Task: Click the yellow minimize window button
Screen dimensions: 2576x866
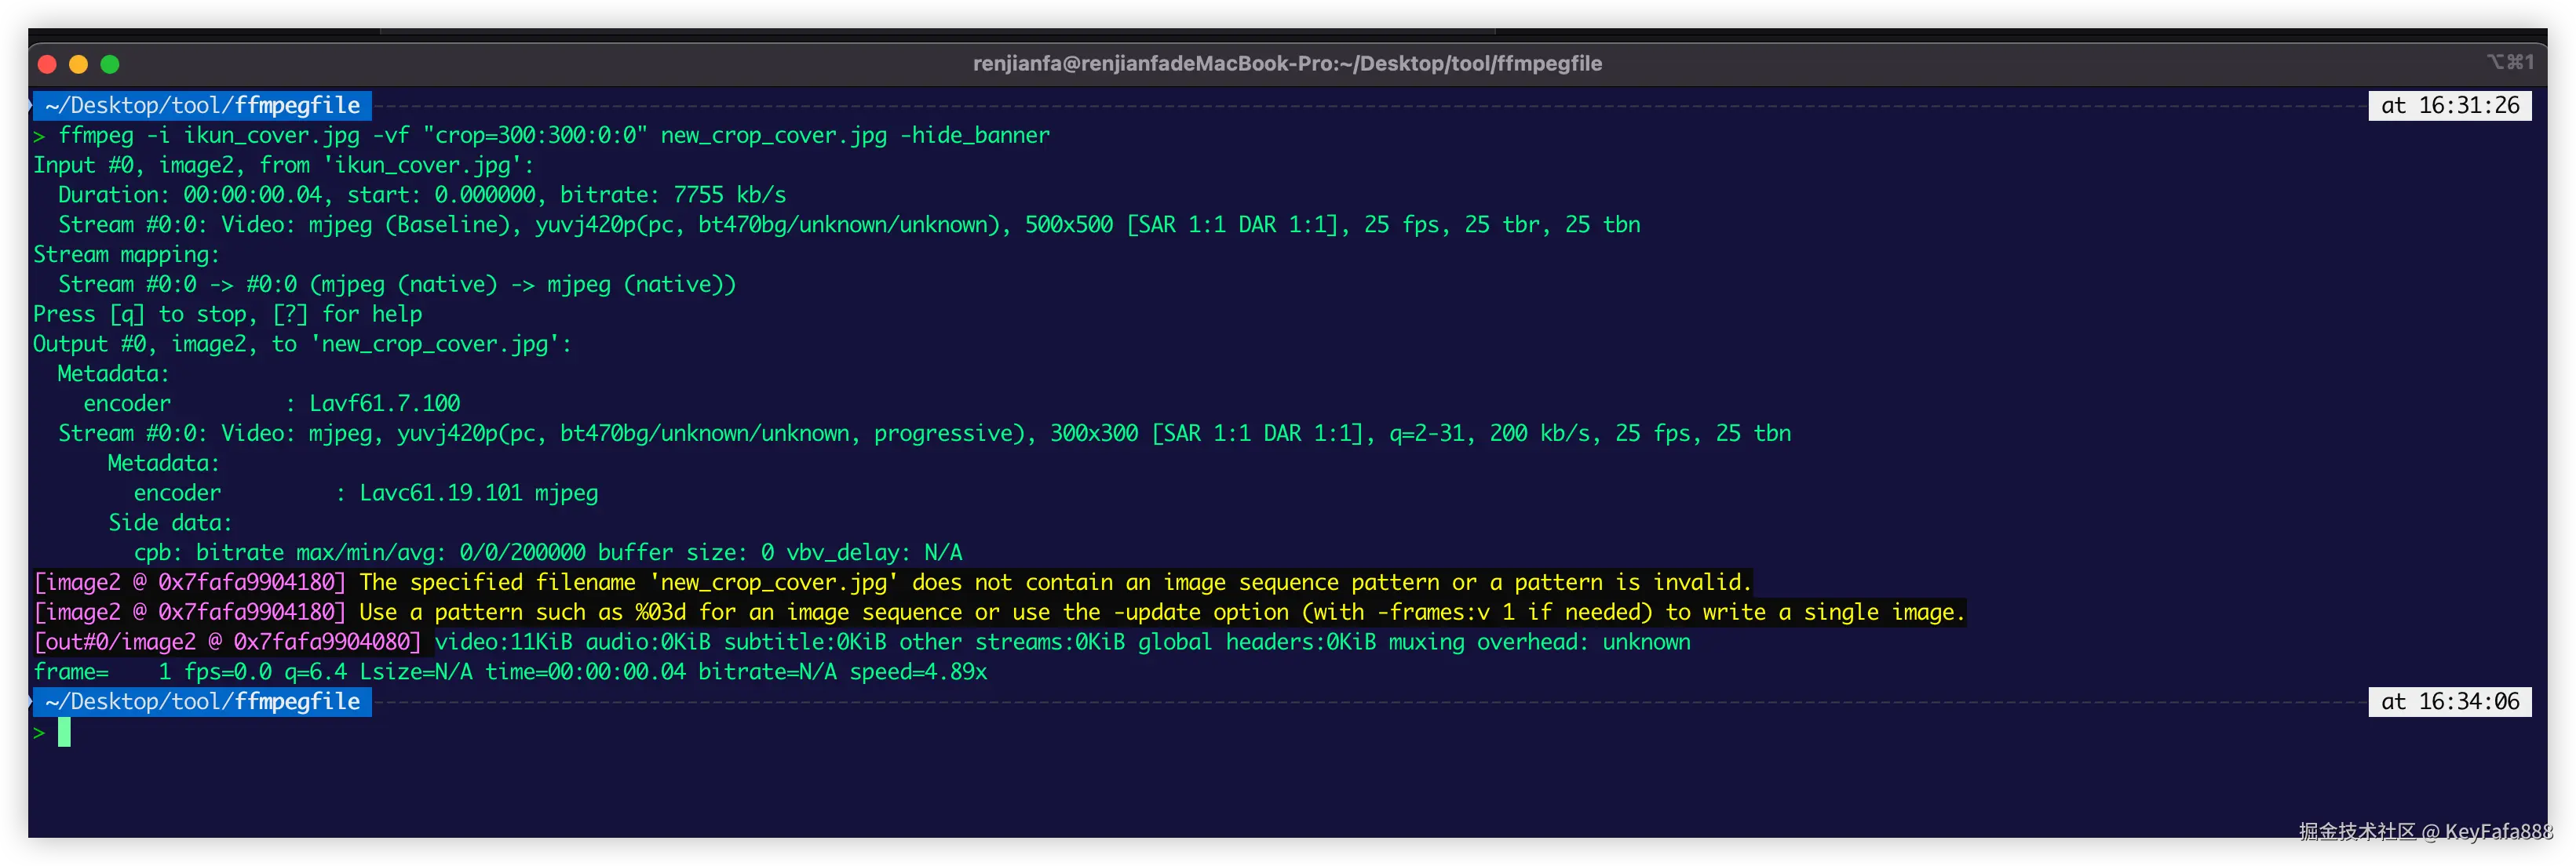Action: tap(79, 64)
